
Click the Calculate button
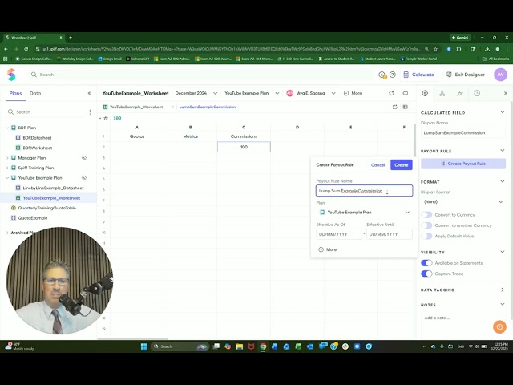tap(418, 75)
